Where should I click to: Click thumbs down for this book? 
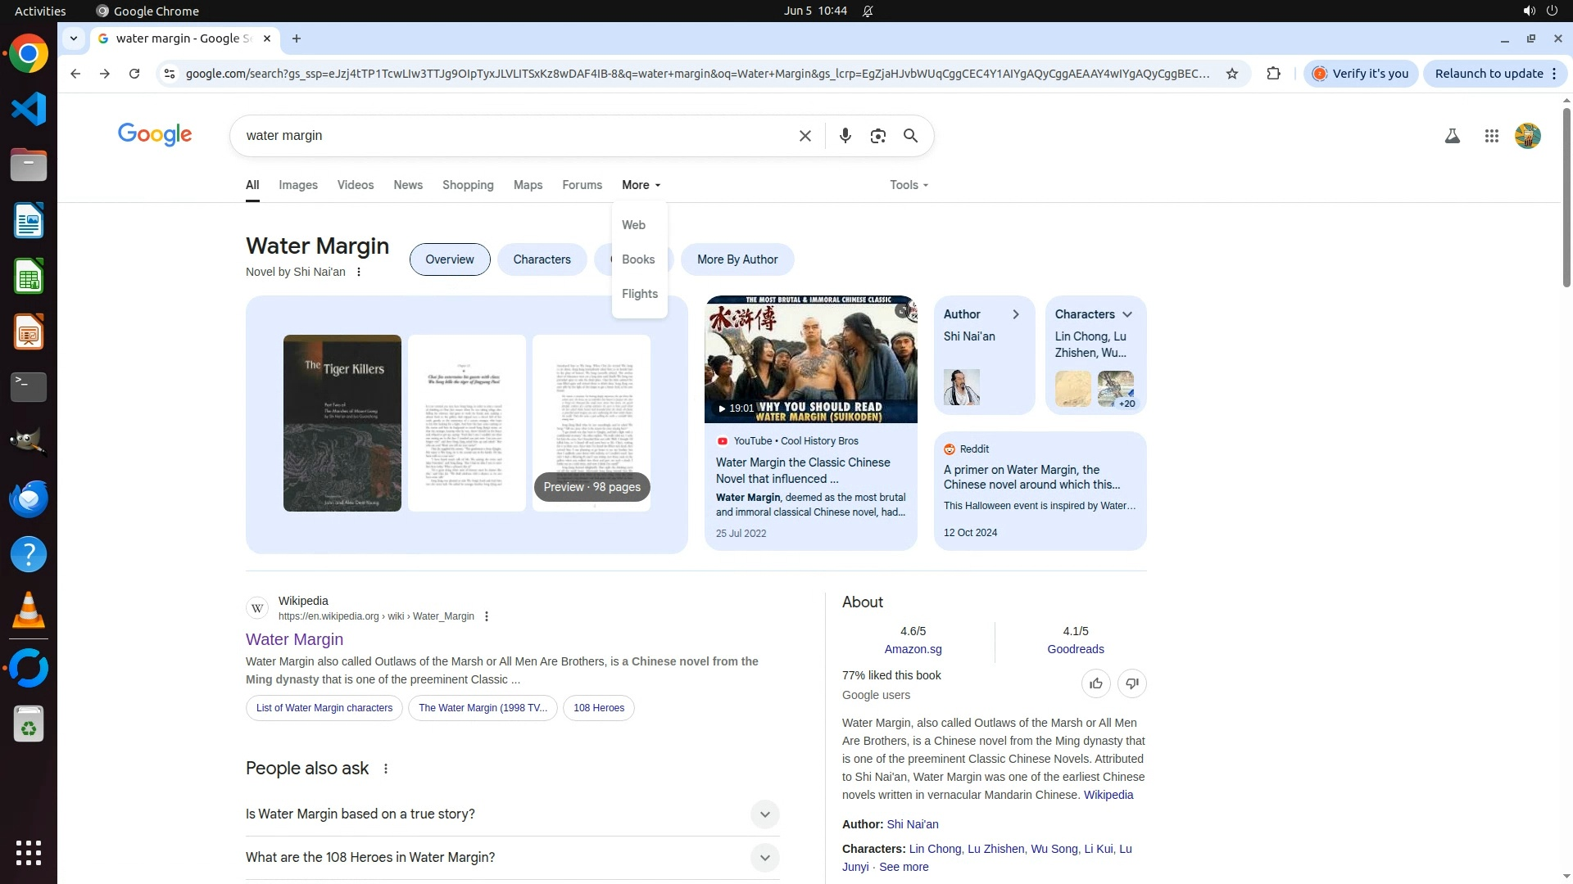1131,683
